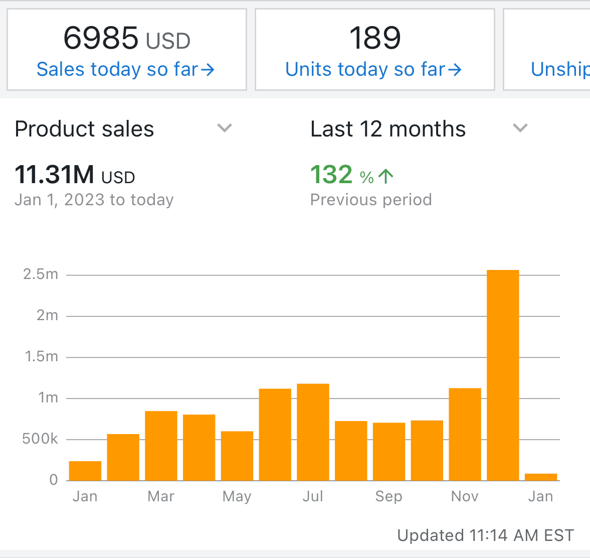
Task: Click the 6985 USD sales figure
Action: coord(126,39)
